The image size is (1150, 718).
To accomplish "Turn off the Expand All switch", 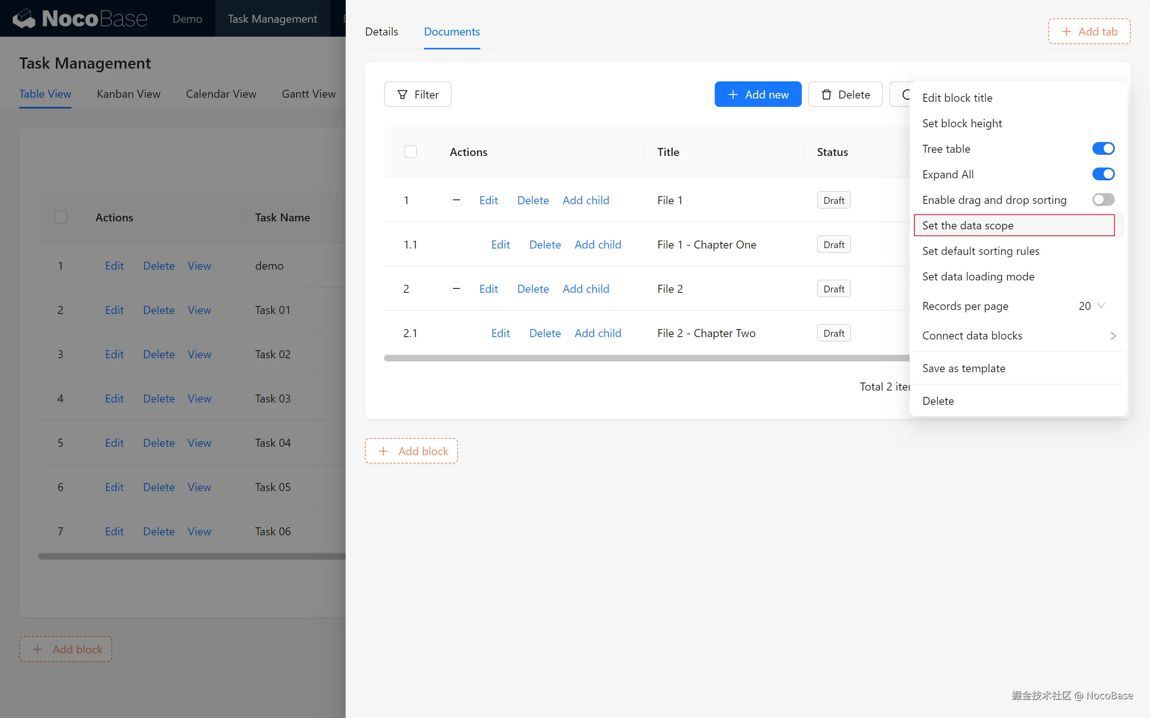I will point(1103,174).
